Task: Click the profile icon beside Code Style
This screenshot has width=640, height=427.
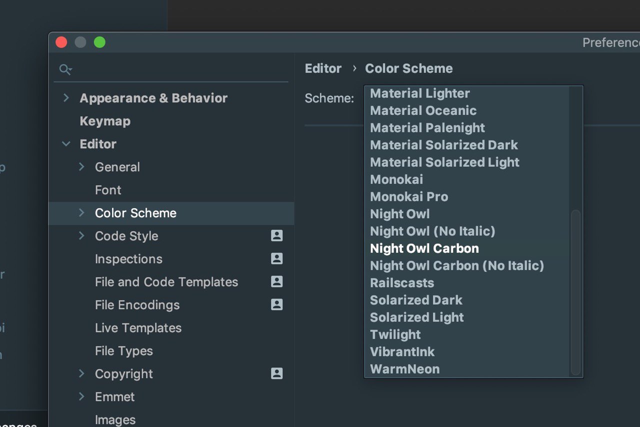Action: click(x=277, y=236)
